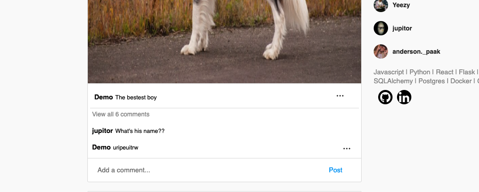Select jupitor username in sidebar

(x=402, y=28)
